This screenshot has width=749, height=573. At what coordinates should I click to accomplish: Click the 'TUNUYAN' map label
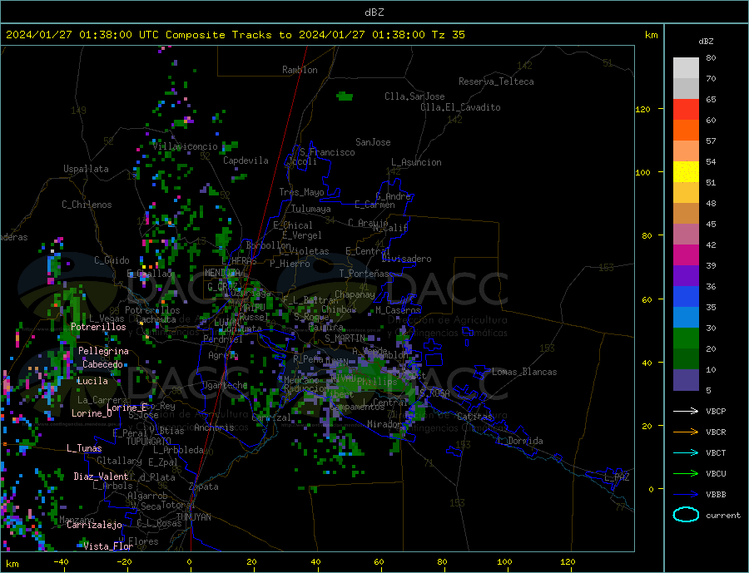[x=193, y=517]
